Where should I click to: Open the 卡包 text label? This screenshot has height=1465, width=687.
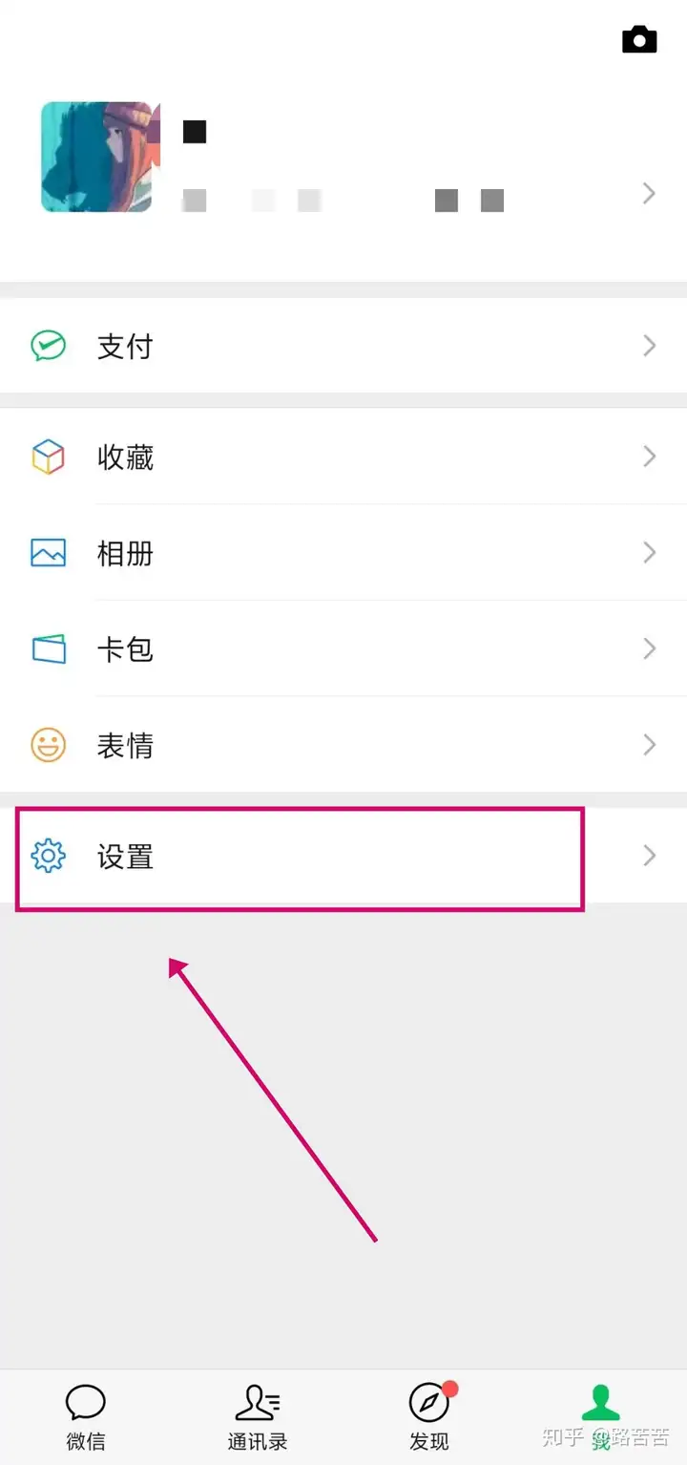[x=125, y=649]
